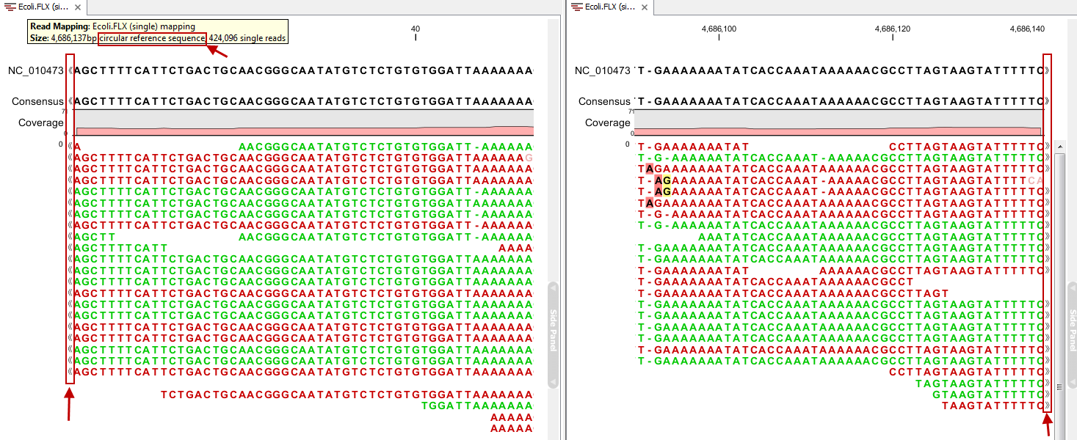1077x440 pixels.
Task: Click the « marker on the topmost read
Action: point(71,144)
